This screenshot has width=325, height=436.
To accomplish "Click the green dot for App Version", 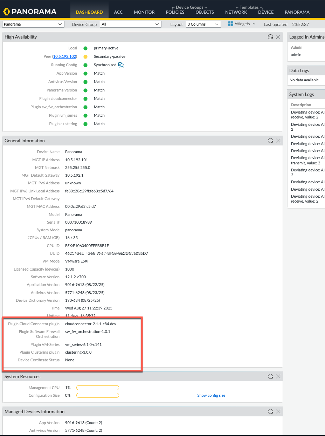I will pos(85,73).
